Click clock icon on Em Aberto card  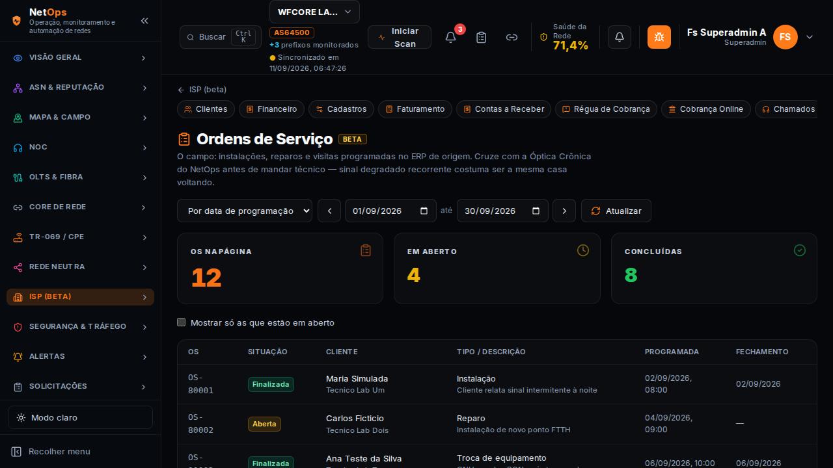click(x=583, y=250)
